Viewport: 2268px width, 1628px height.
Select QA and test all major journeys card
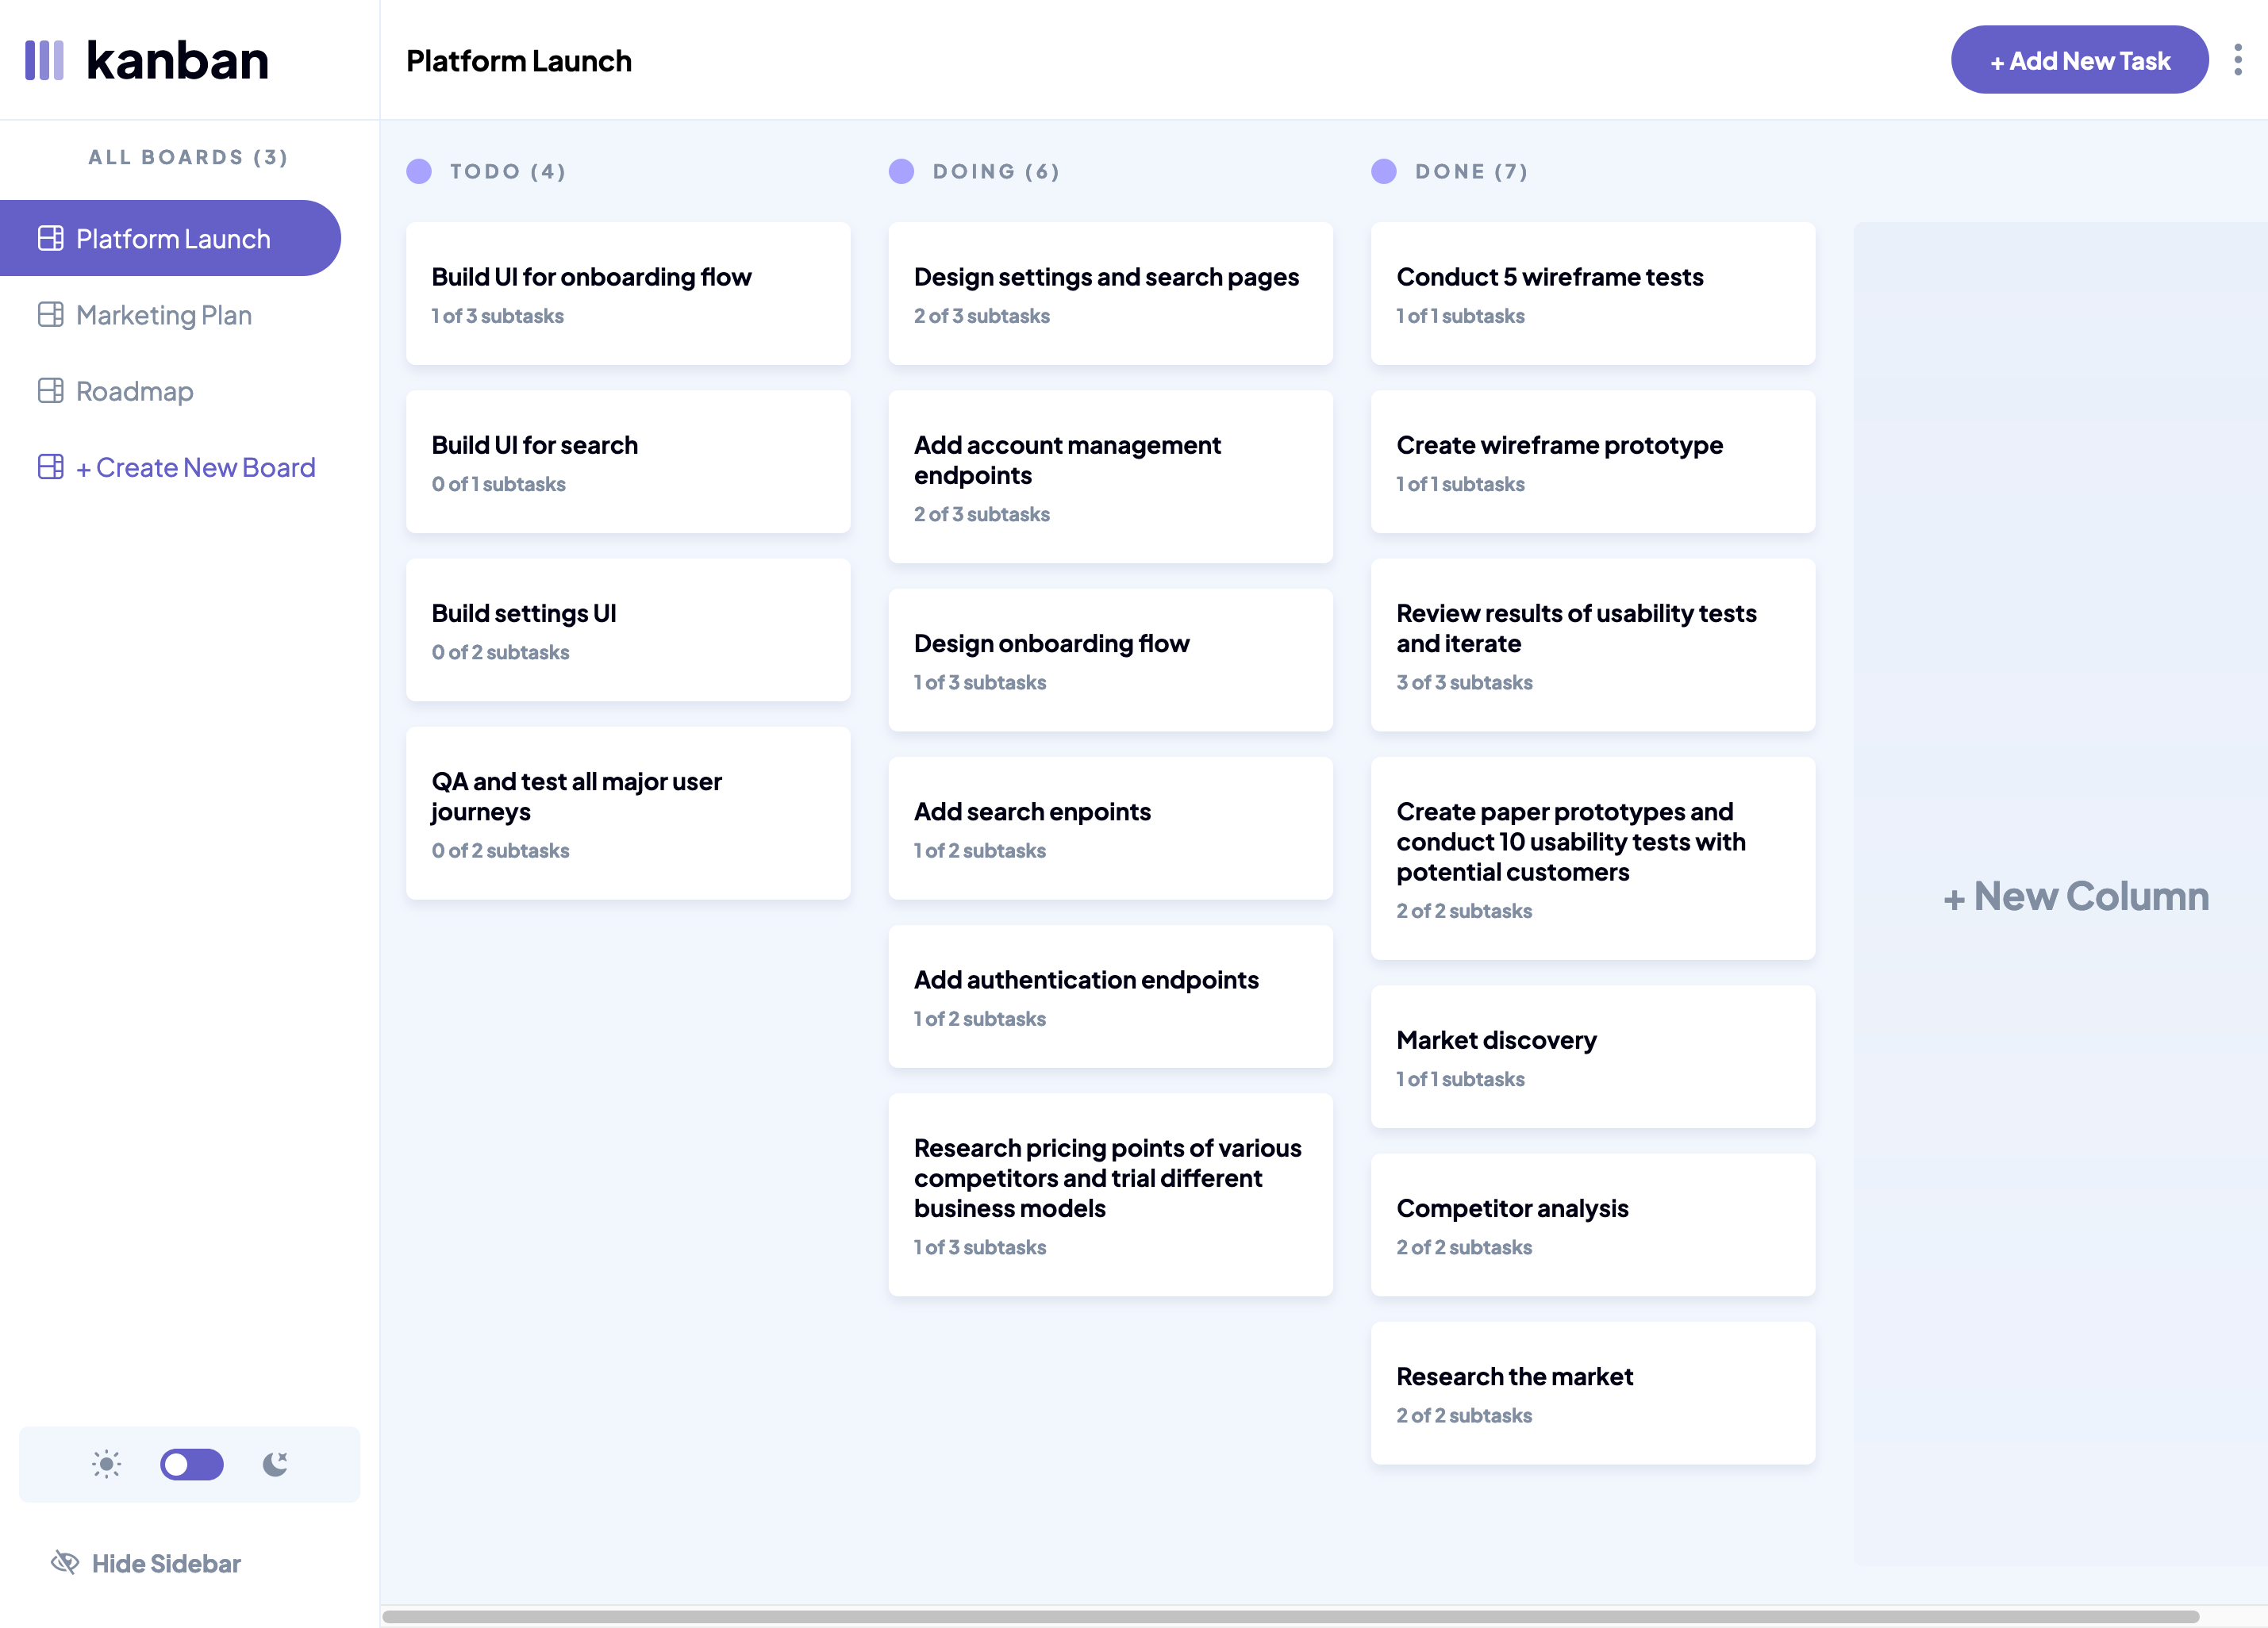[x=627, y=813]
